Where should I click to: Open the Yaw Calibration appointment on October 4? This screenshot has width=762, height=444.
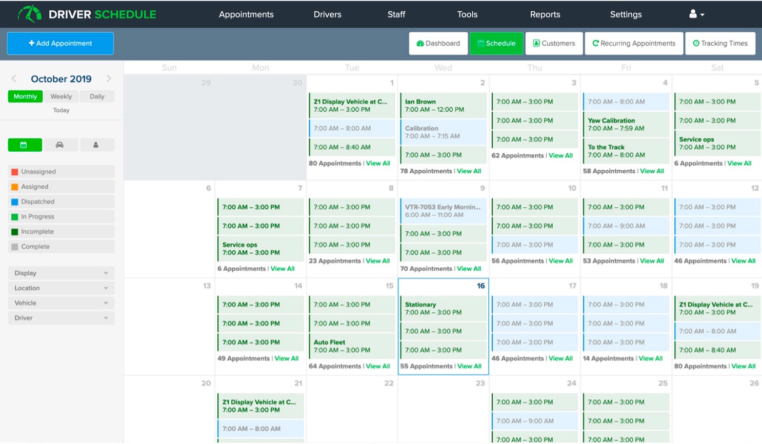(x=626, y=125)
